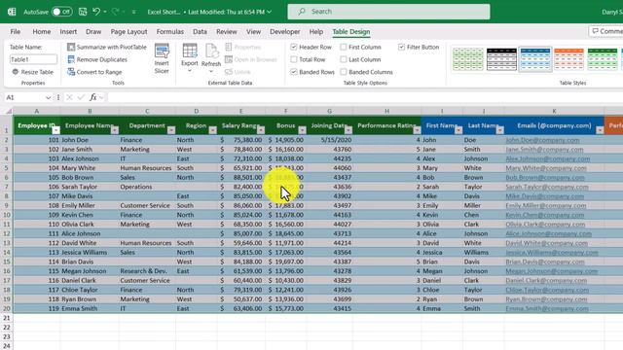Click the search magnifier icon
The height and width of the screenshot is (350, 623).
[302, 12]
